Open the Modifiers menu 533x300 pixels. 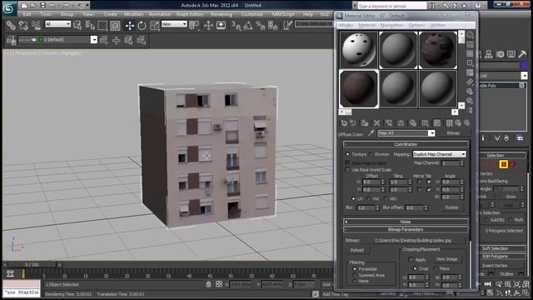(133, 15)
